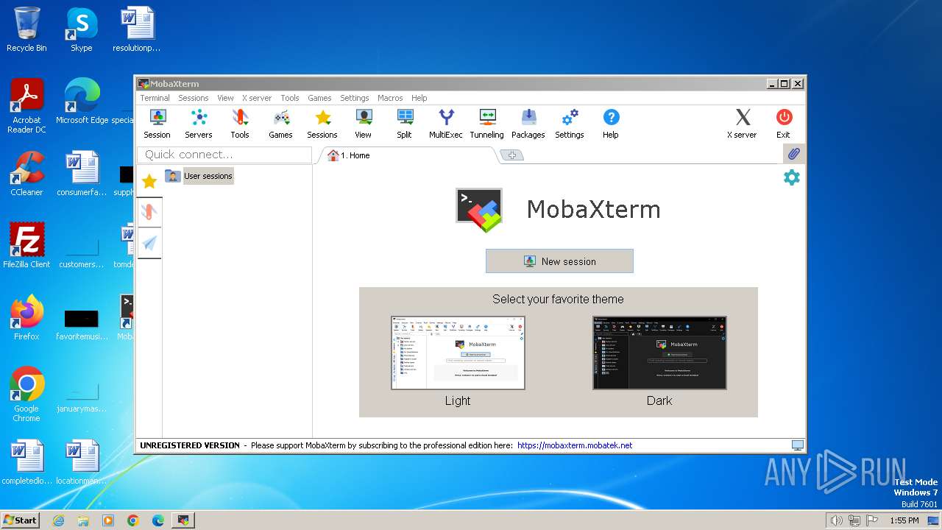Open the View menu
Image resolution: width=942 pixels, height=530 pixels.
click(x=225, y=98)
